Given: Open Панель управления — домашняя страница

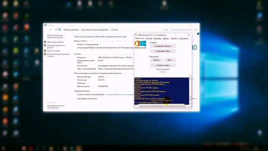Looking at the screenshot, I should click(56, 36).
